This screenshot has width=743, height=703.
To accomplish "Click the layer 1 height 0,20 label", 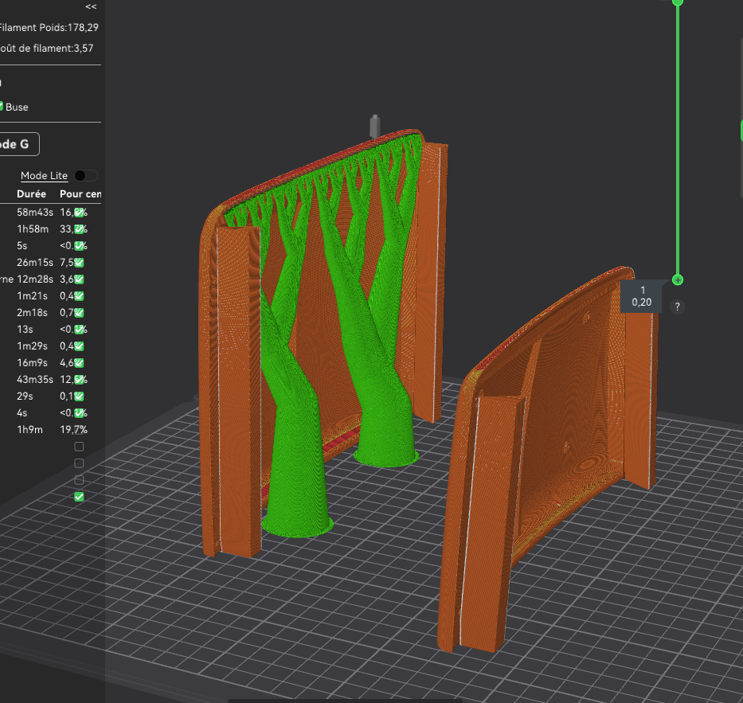I will [642, 296].
